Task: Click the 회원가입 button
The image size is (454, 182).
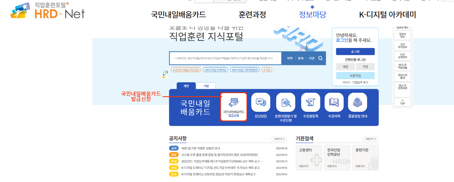Action: 355,76
